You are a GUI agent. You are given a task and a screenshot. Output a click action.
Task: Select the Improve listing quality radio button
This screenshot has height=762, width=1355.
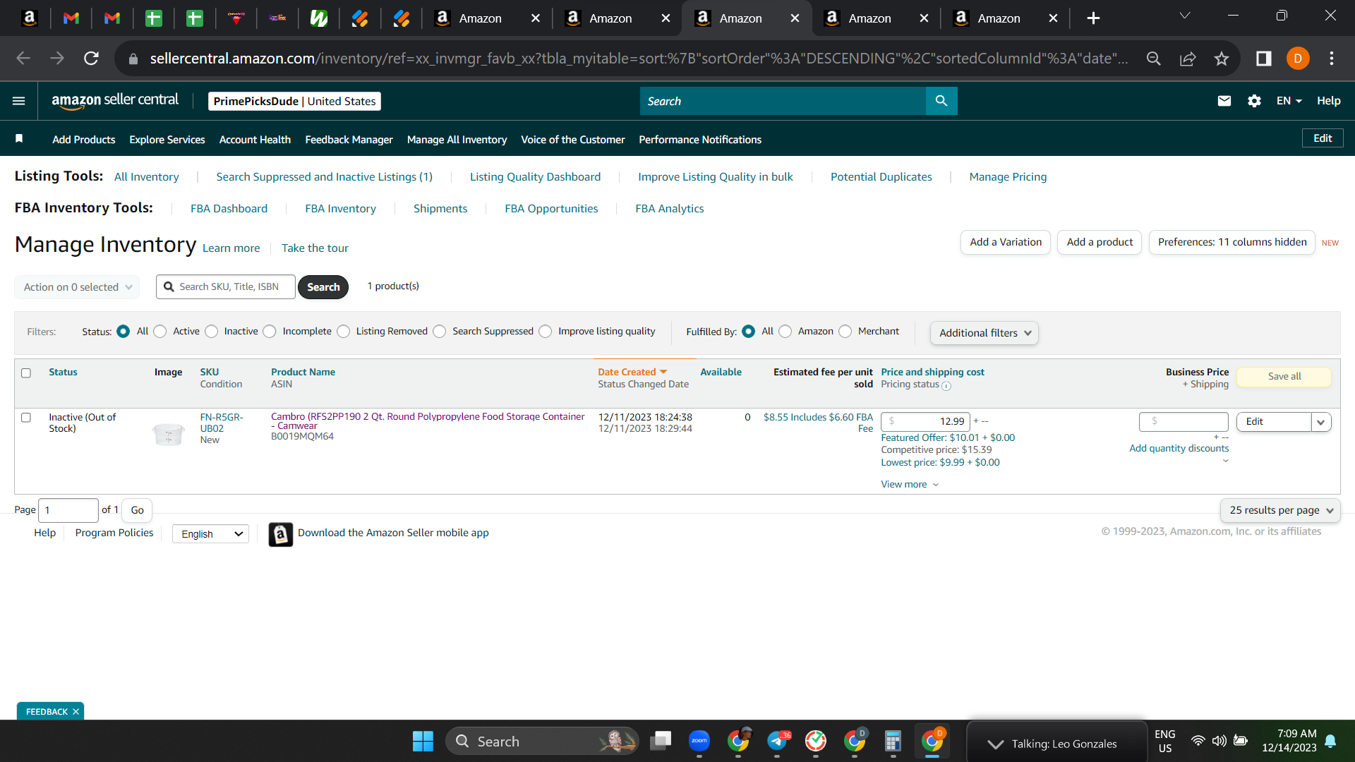[546, 332]
